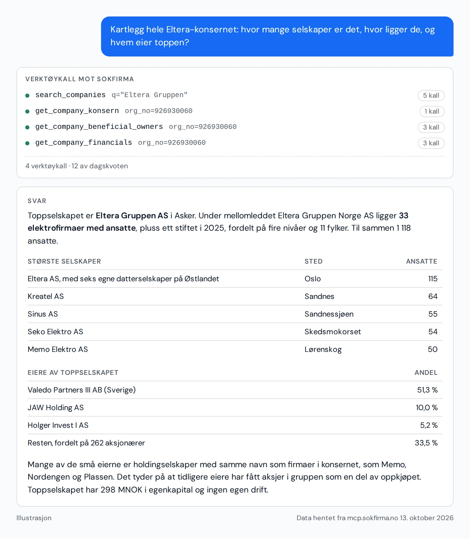470x539 pixels.
Task: Click the search_companies tool call row
Action: (235, 95)
